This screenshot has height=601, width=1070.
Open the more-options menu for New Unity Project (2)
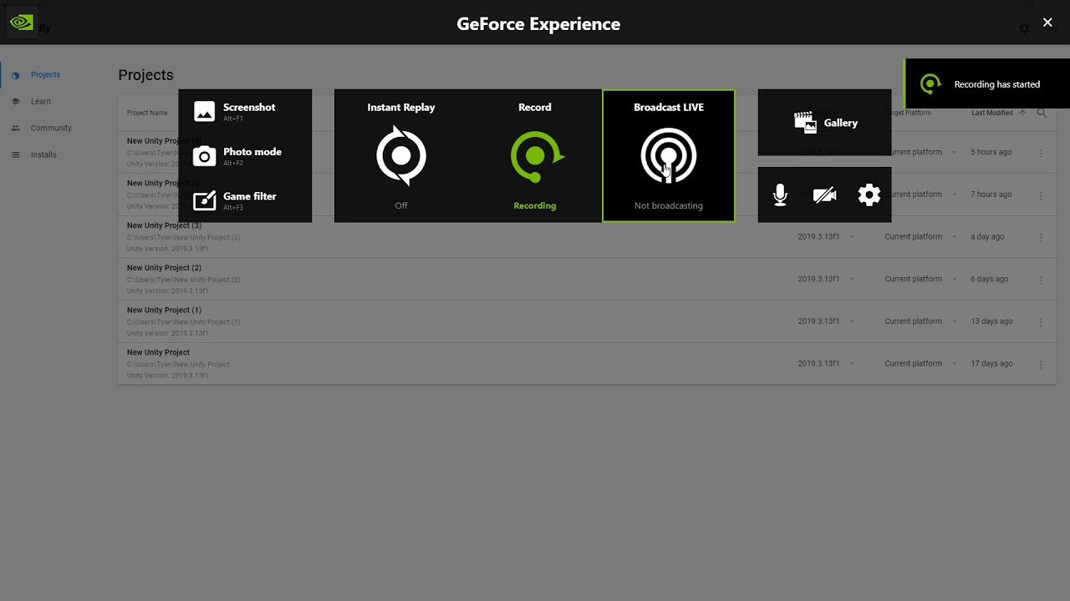(x=1041, y=280)
